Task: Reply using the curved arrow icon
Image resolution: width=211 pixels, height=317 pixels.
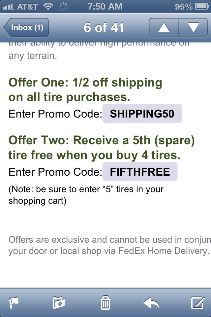Action: pos(151,303)
